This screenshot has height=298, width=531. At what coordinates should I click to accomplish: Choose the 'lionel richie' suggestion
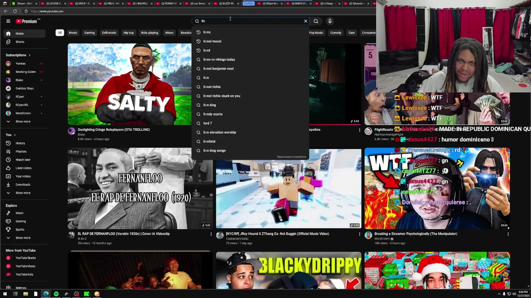[251, 87]
